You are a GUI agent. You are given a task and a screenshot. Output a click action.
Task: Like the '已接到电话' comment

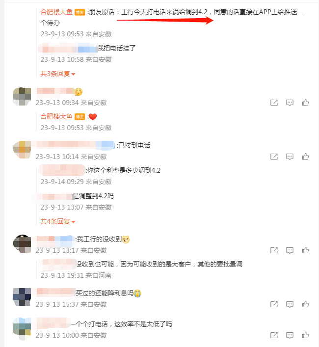[305, 157]
